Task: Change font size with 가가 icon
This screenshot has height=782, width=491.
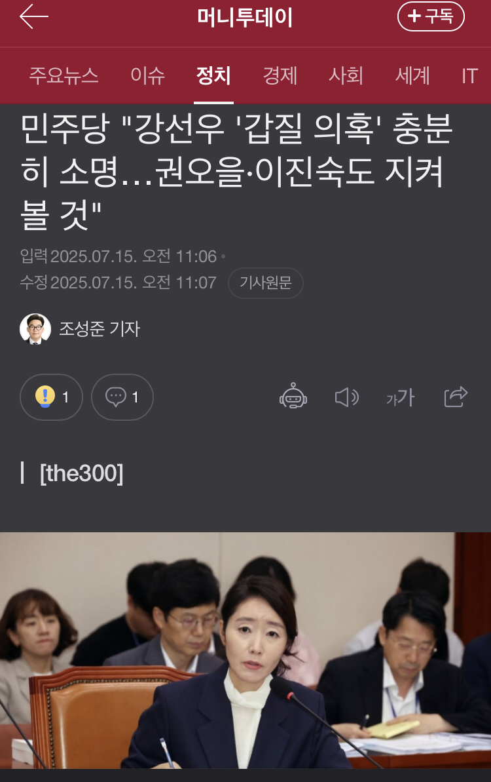Action: click(x=401, y=397)
